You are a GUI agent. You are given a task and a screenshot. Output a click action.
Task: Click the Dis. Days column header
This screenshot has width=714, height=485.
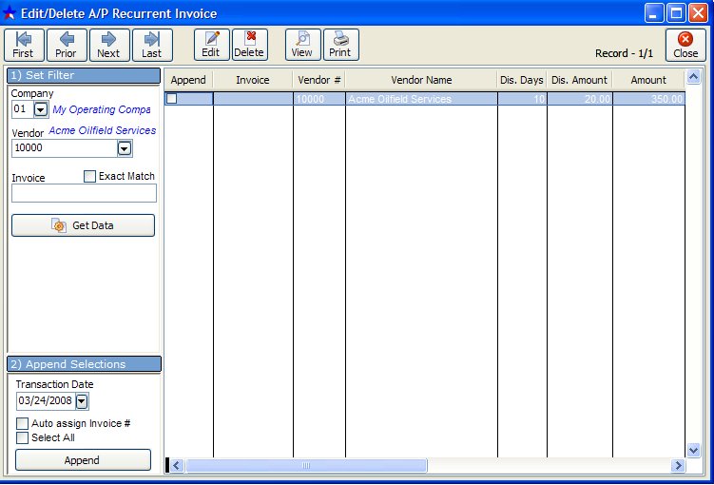pos(522,80)
